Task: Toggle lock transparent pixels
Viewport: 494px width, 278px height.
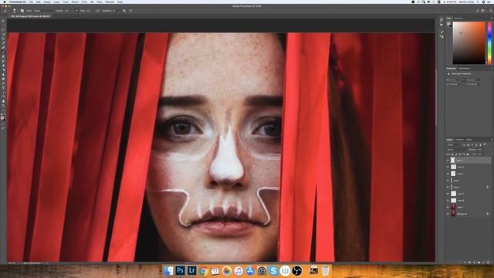Action: 452,154
